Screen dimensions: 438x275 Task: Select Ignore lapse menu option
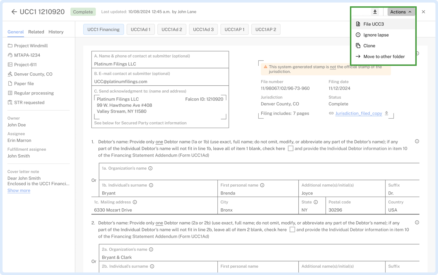(383, 35)
